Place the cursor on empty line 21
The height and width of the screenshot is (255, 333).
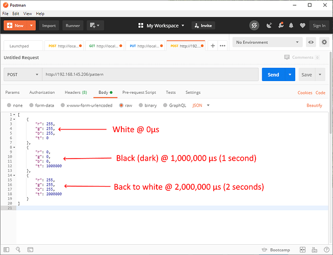coord(172,208)
